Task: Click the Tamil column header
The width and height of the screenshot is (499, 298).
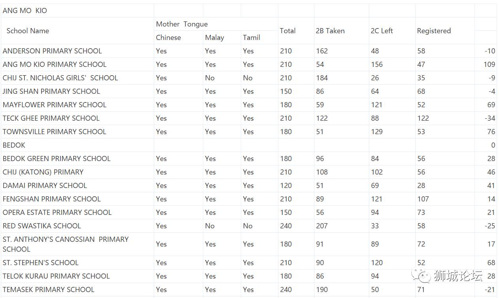Action: click(251, 38)
